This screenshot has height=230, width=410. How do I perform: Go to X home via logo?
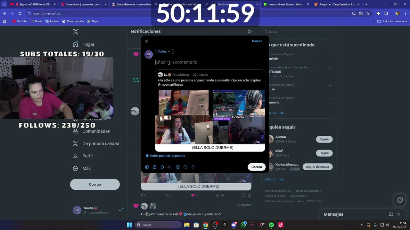pyautogui.click(x=76, y=32)
